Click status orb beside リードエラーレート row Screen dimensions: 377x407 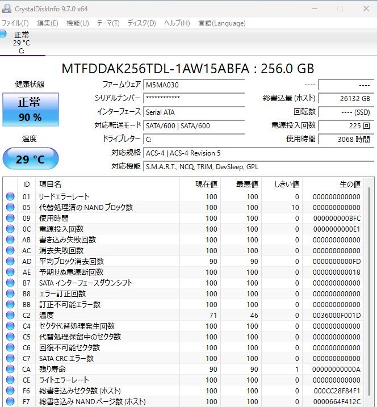10,196
